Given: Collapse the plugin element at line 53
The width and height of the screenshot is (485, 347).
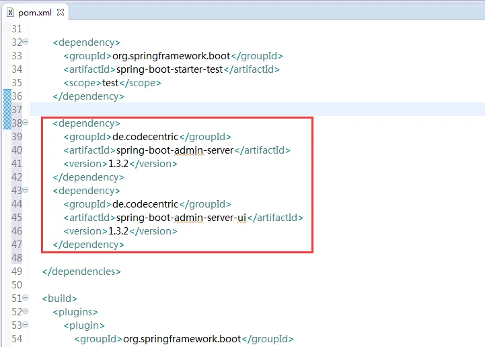Looking at the screenshot, I should coord(26,324).
